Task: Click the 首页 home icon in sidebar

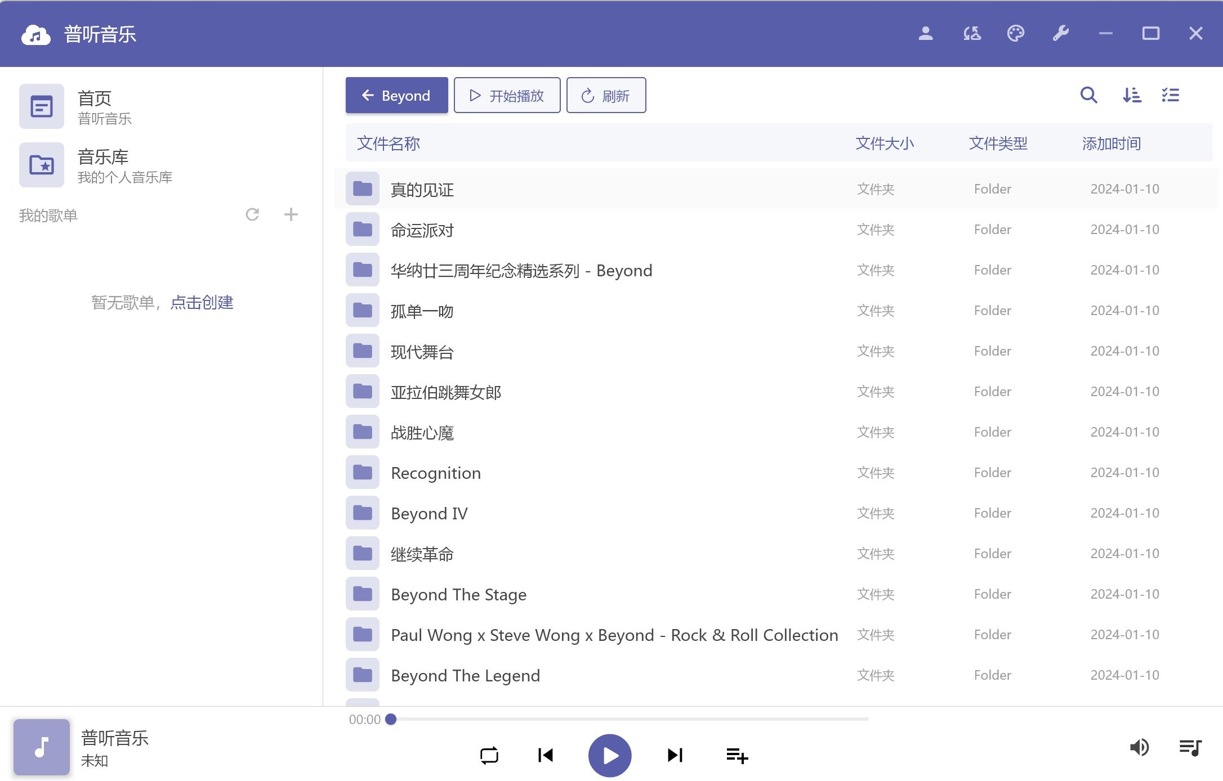Action: (x=42, y=106)
